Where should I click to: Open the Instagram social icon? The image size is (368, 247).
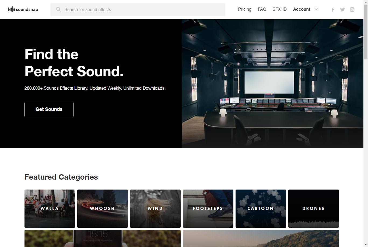click(352, 10)
